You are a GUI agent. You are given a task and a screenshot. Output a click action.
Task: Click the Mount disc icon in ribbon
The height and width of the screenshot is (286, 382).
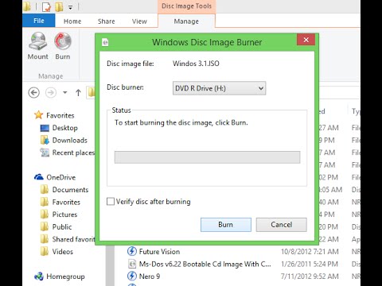tap(38, 45)
